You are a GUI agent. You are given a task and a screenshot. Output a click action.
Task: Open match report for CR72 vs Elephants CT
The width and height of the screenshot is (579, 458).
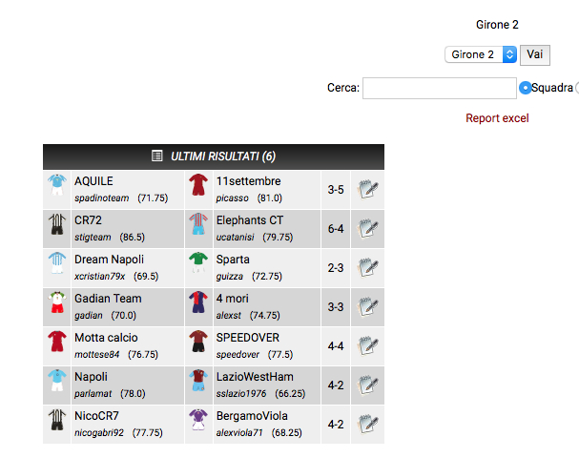tap(366, 228)
